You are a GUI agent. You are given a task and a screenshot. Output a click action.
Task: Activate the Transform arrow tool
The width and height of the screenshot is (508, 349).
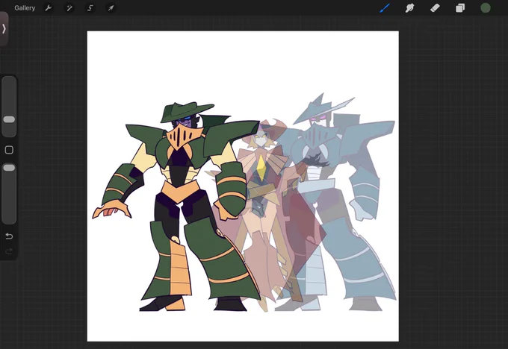pos(111,8)
